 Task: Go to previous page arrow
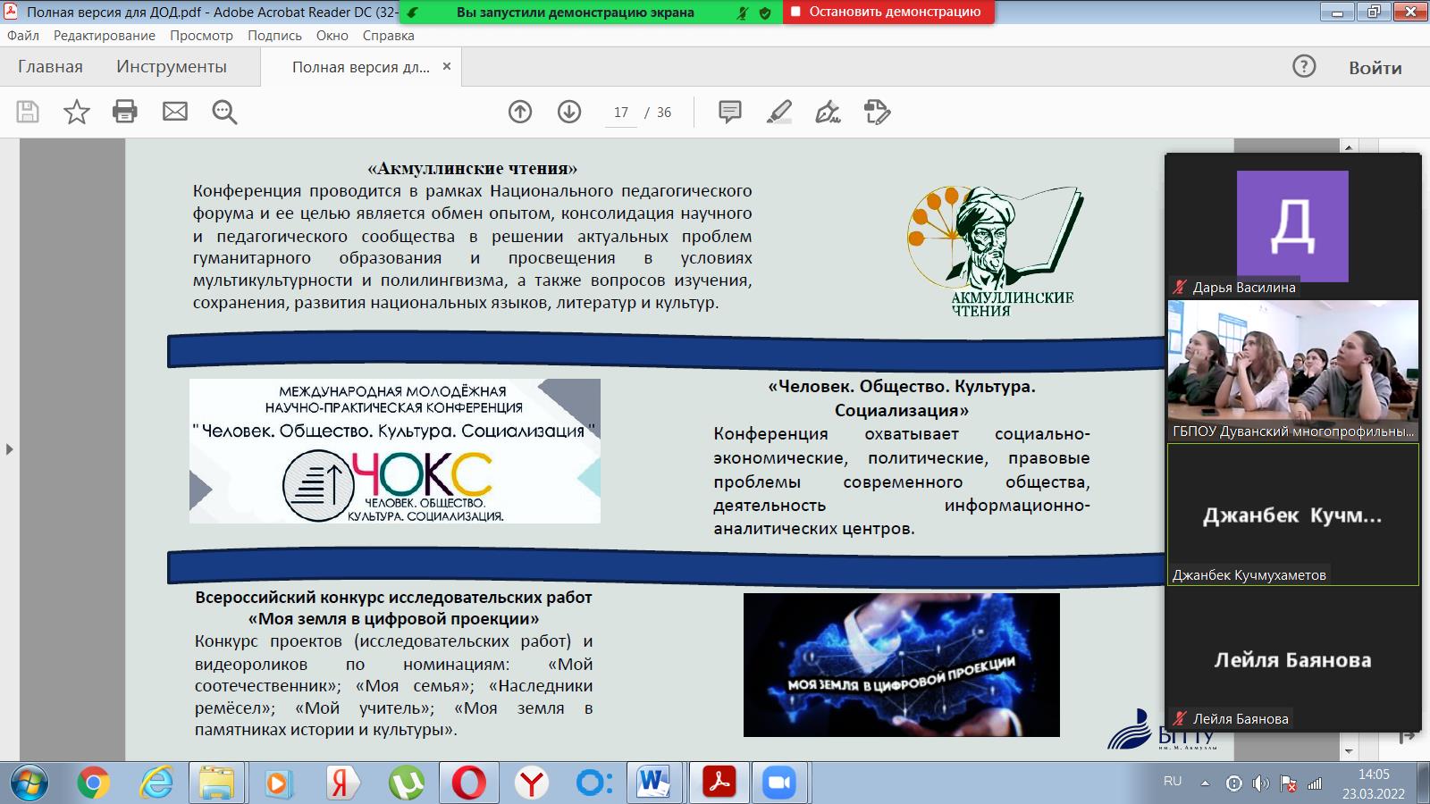point(520,112)
